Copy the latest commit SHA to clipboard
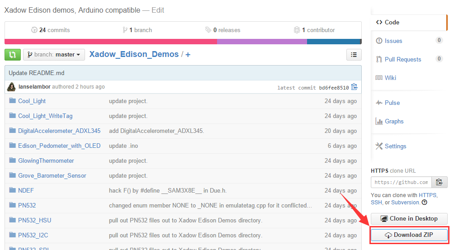 click(x=355, y=87)
